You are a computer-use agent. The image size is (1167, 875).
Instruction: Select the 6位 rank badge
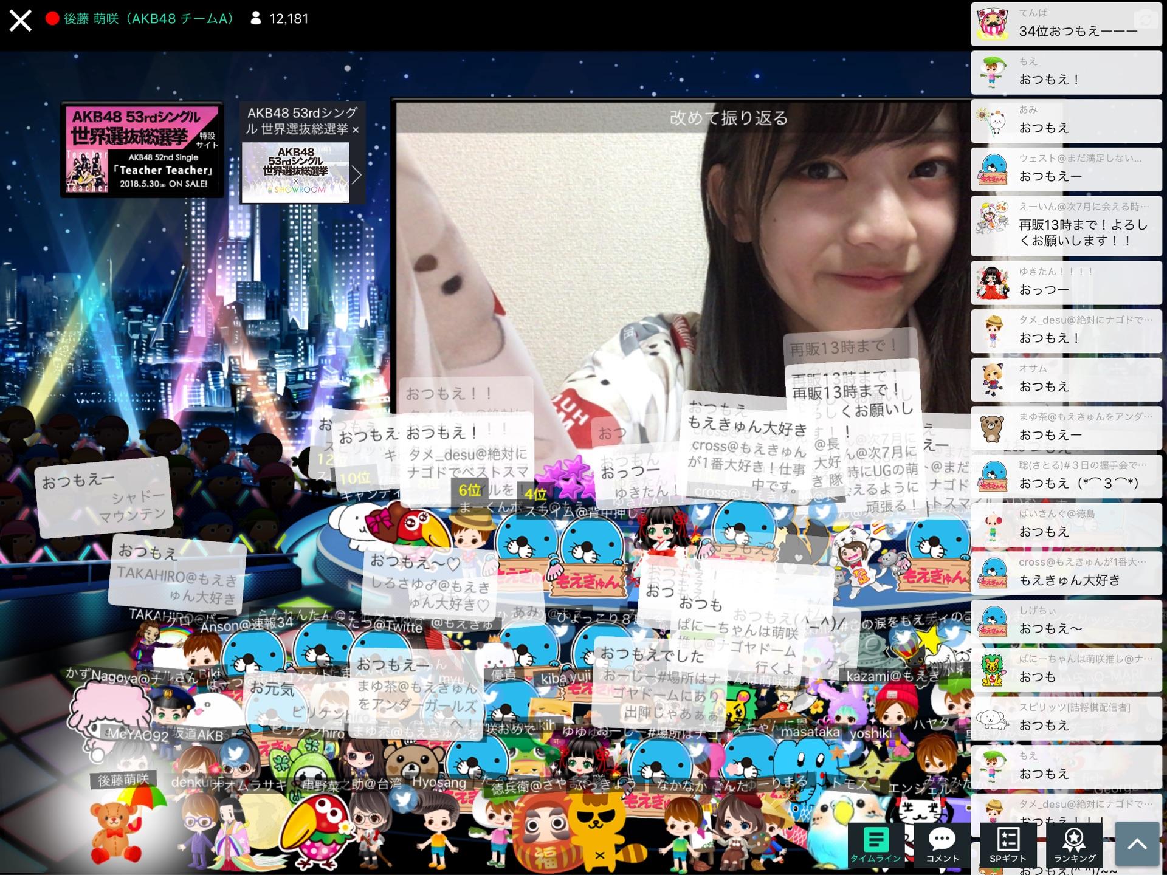click(x=469, y=490)
